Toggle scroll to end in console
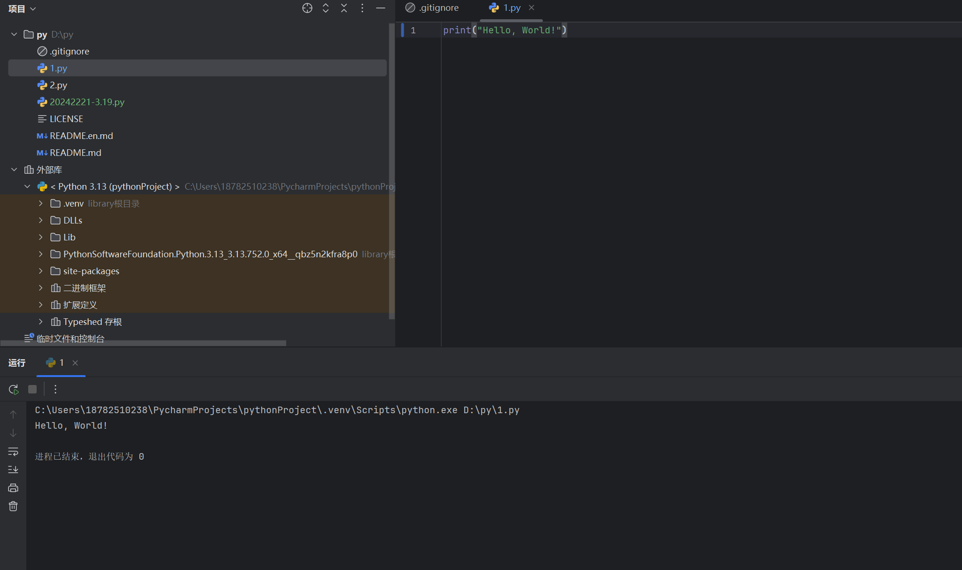 13,470
